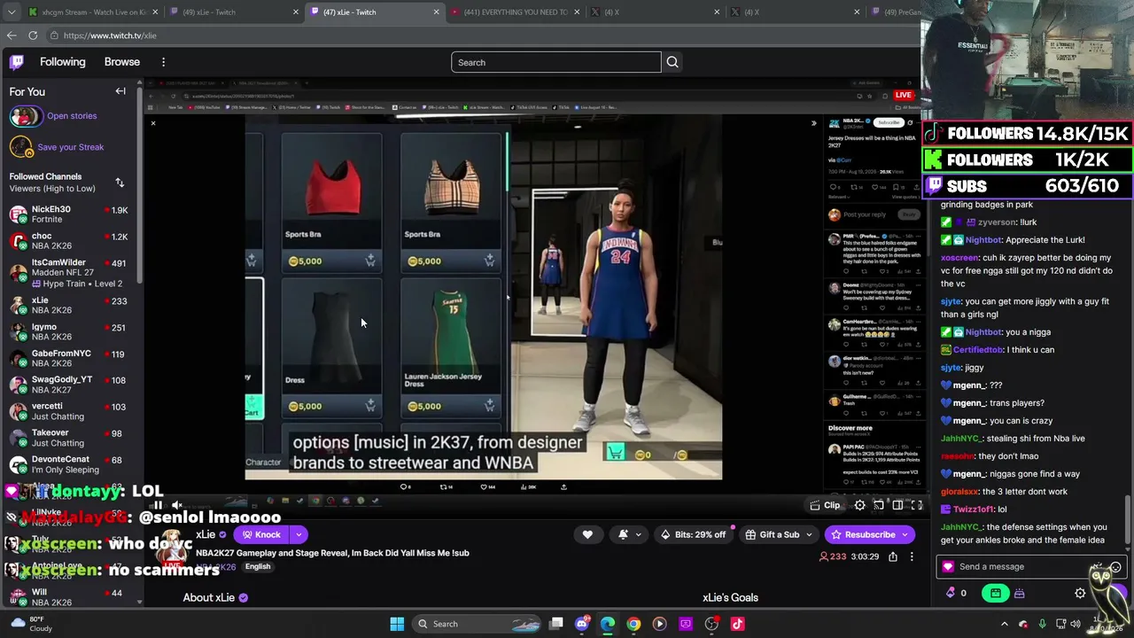Open NickEh30's channel from the sidebar
The image size is (1134, 638).
[69, 214]
